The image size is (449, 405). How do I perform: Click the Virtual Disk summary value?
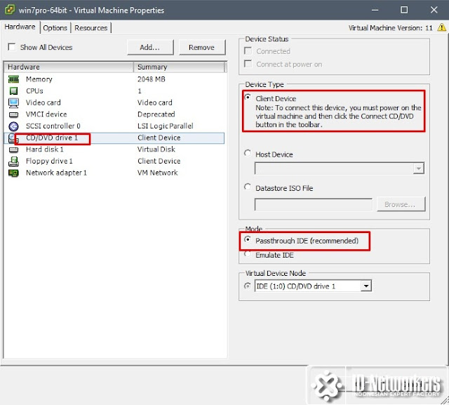coord(156,150)
